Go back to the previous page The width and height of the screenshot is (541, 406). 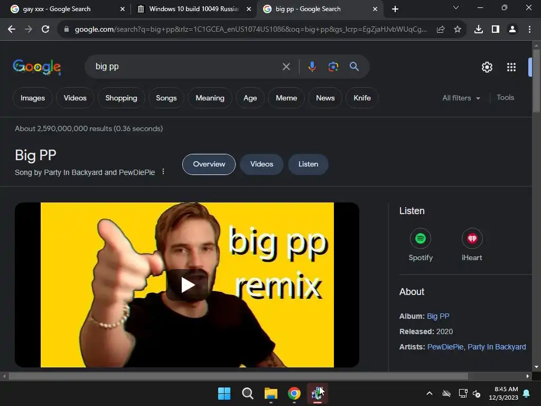point(12,30)
